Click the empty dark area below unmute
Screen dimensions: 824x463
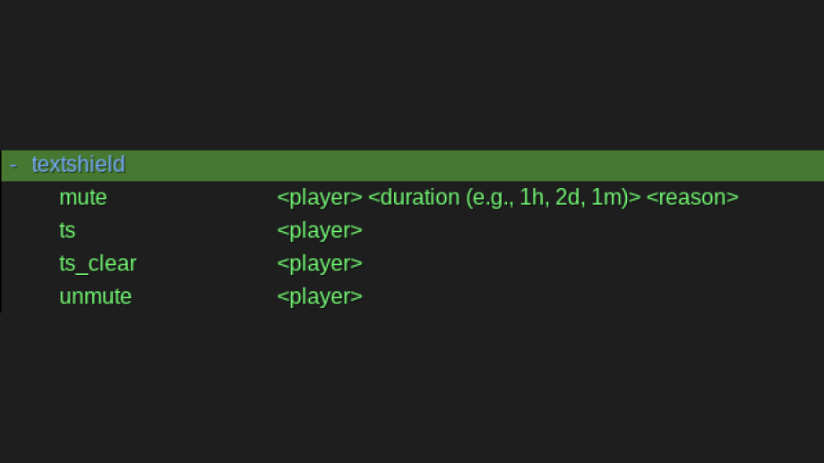412,385
